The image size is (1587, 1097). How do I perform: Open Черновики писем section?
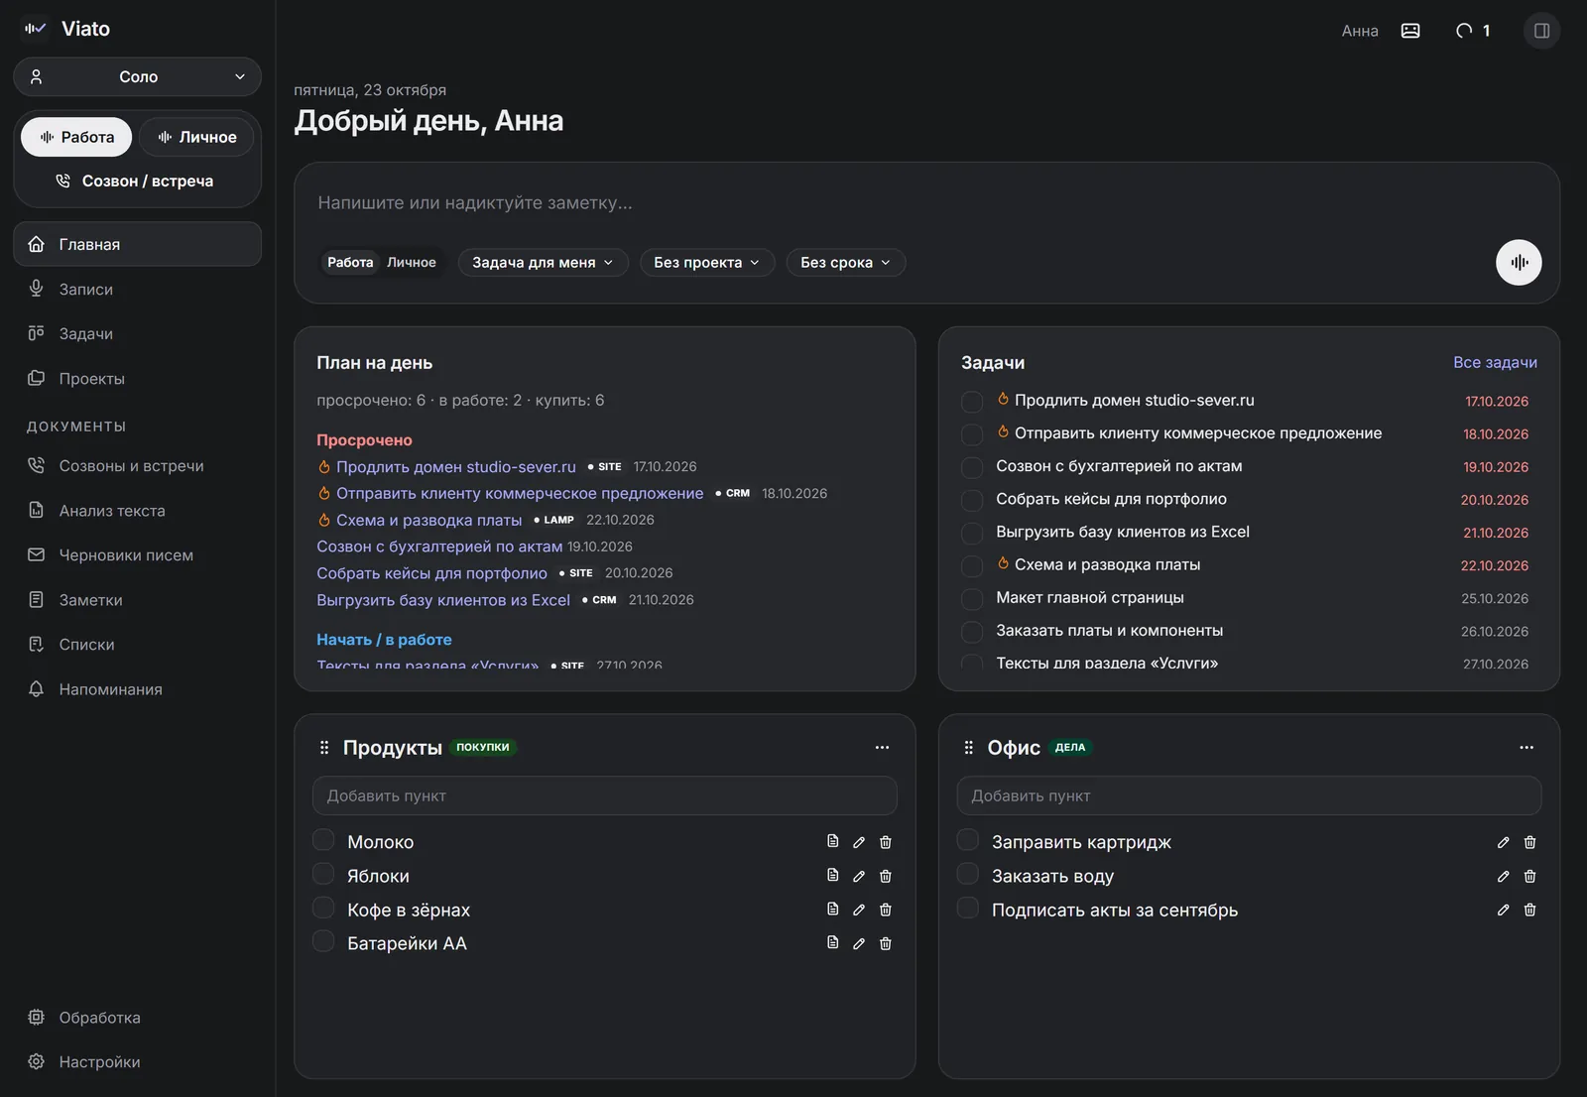(138, 554)
